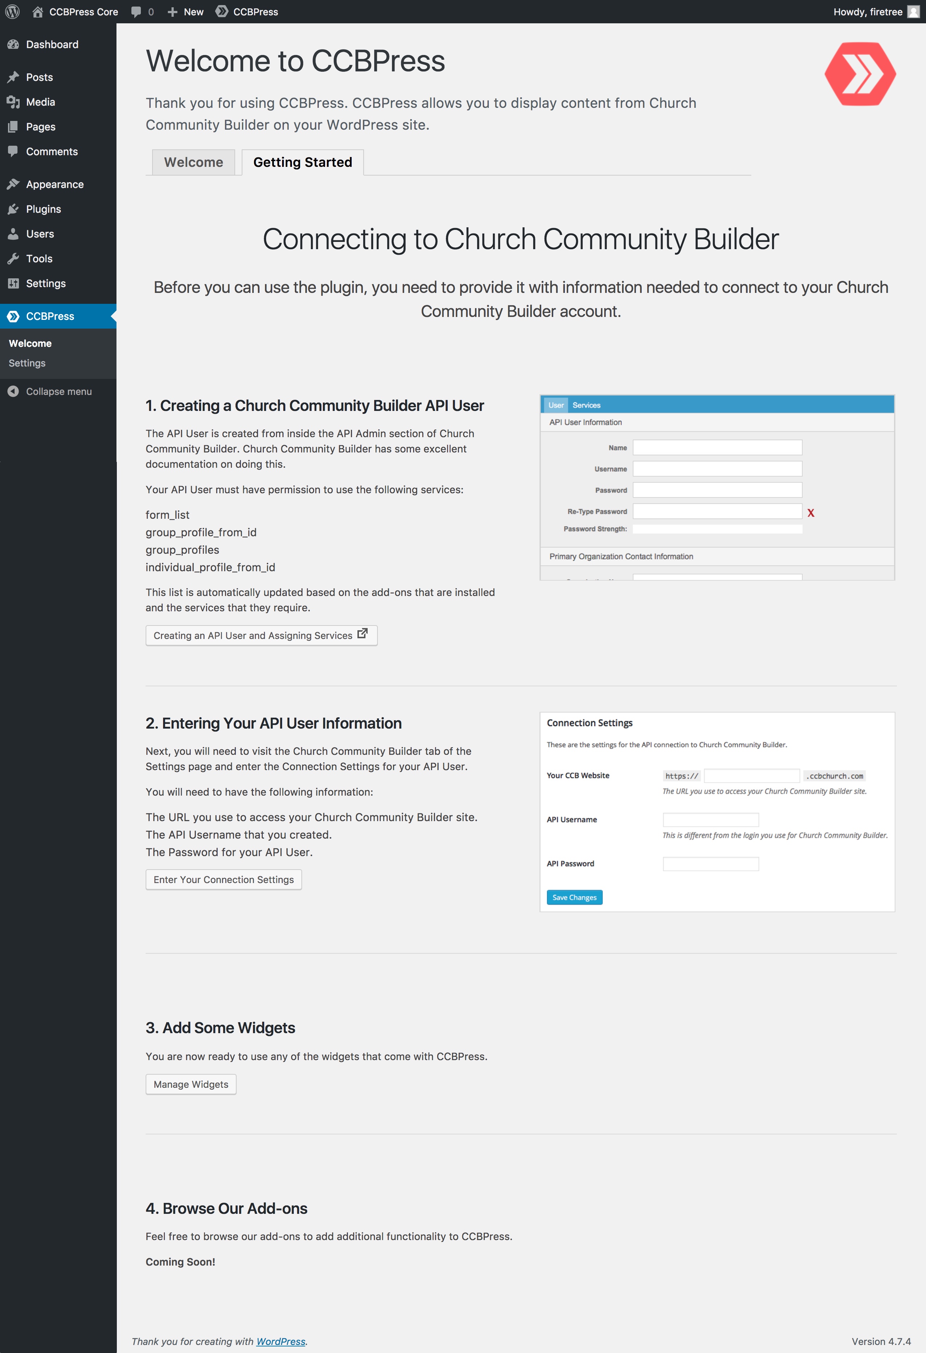Viewport: 926px width, 1353px height.
Task: Select the Welcome submenu under CCBPress
Action: coord(30,344)
